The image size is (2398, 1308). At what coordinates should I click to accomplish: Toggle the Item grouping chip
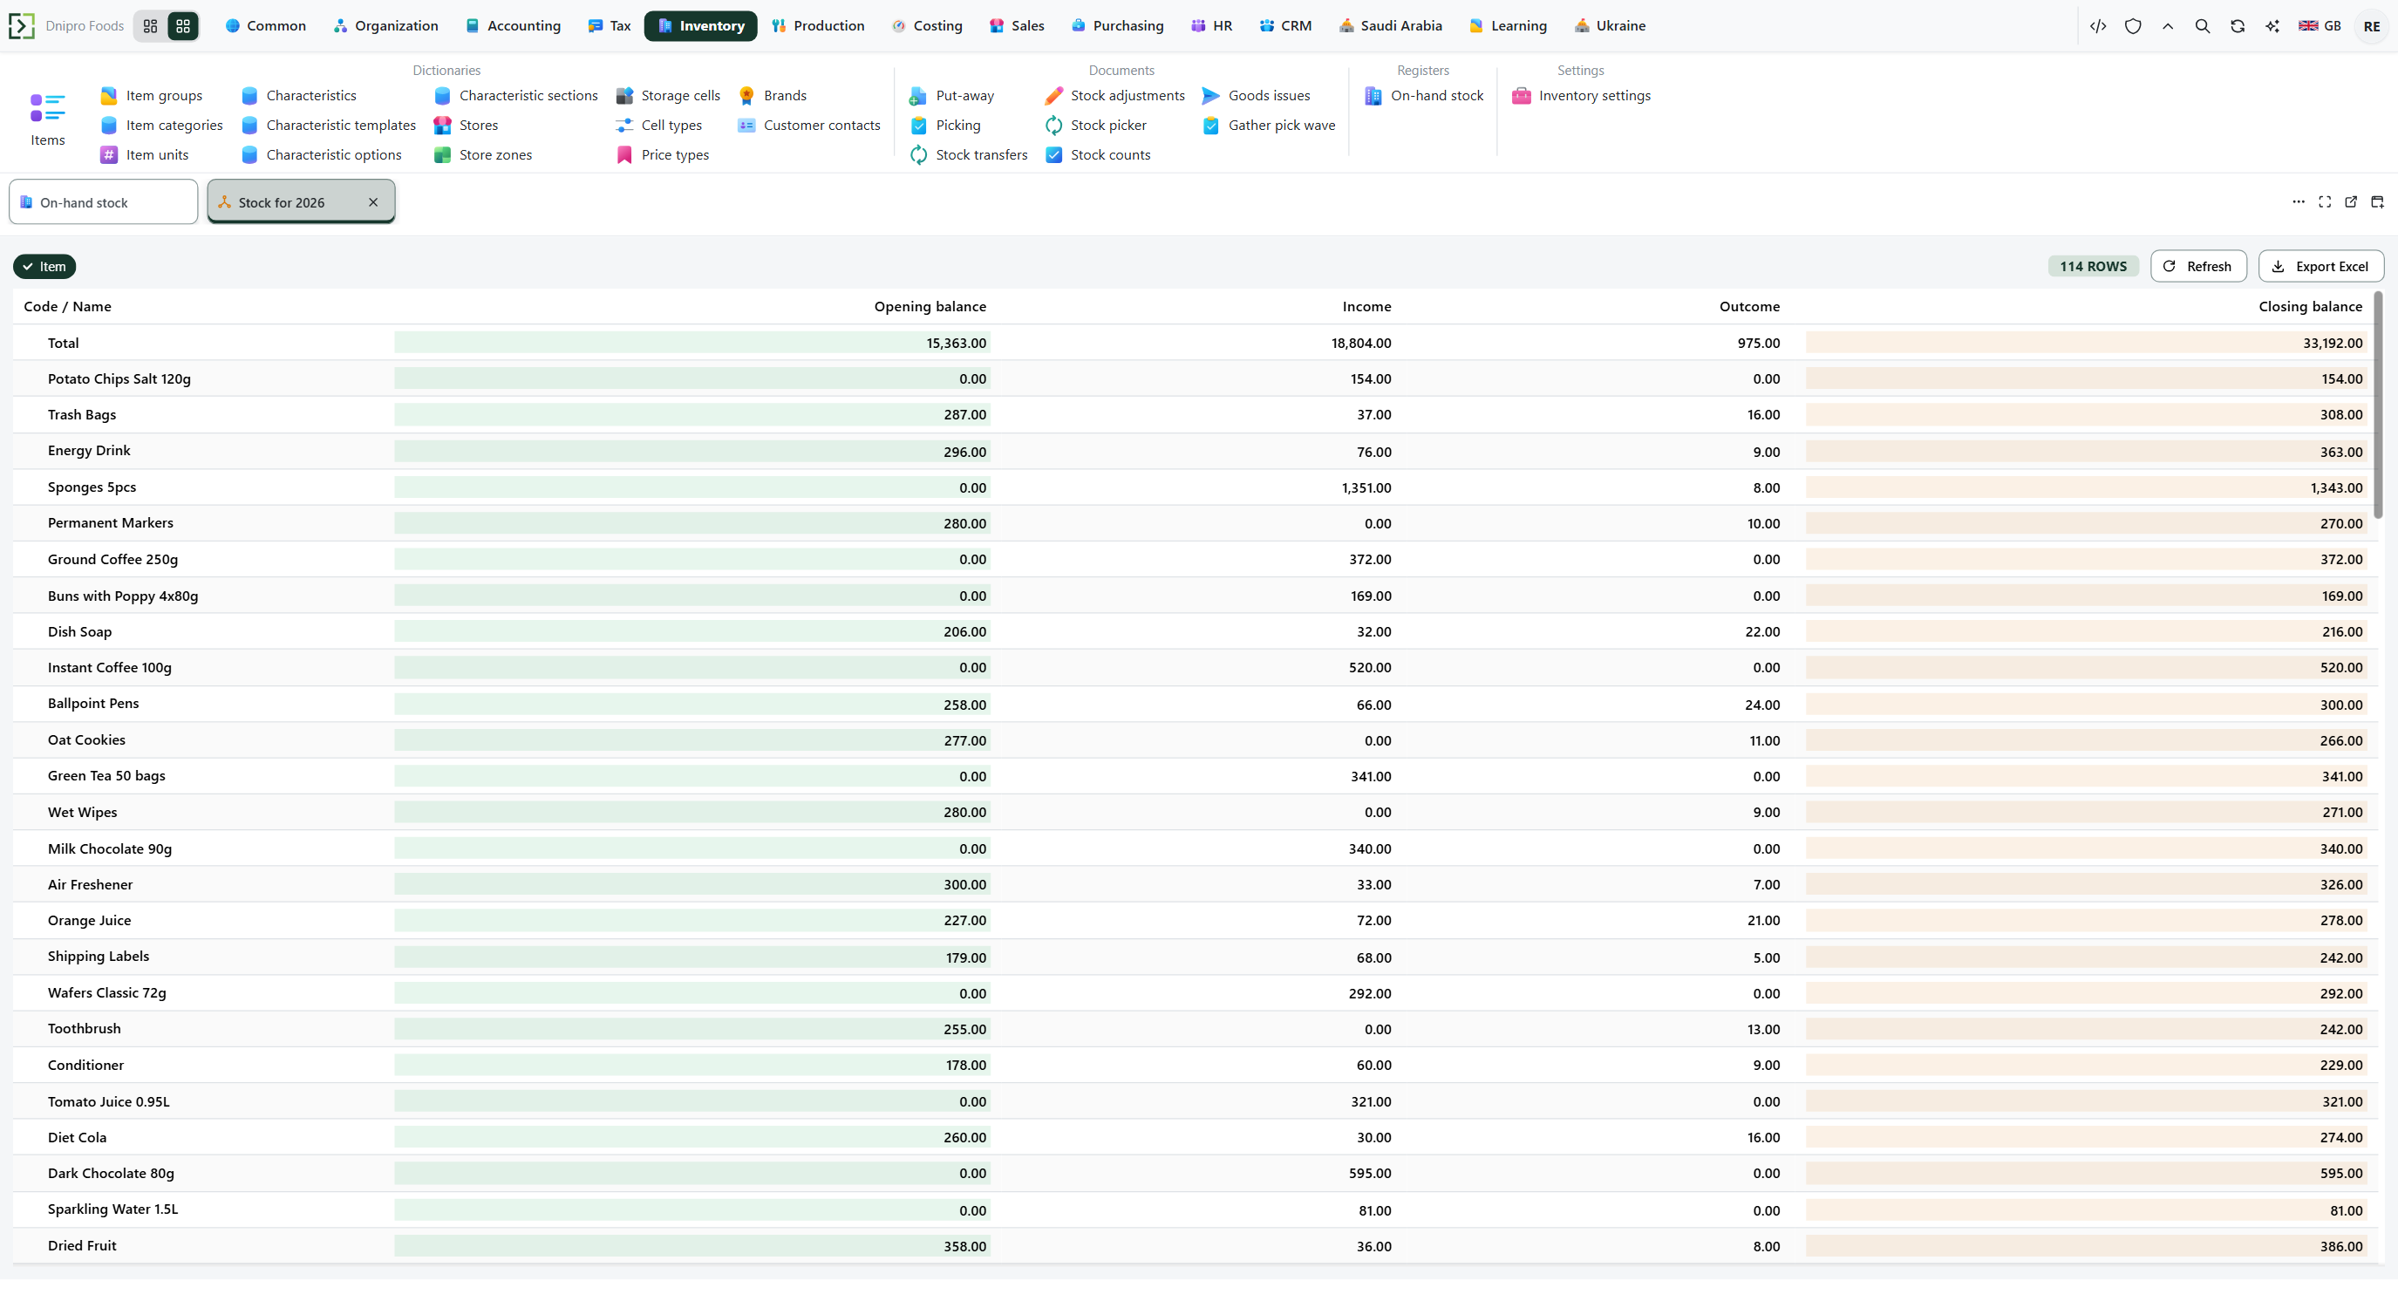pos(44,266)
